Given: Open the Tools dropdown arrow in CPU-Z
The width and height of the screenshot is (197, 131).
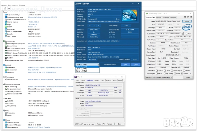Looking at the screenshot, I should [x=103, y=124].
